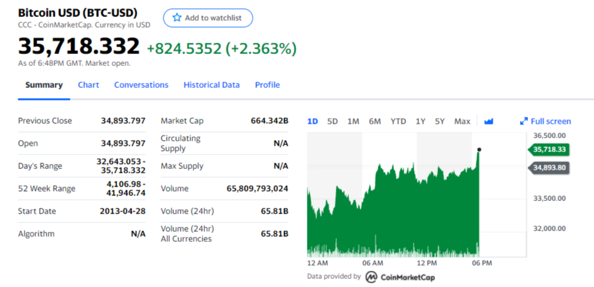Click the large 35,718.332 price
Screen dimensions: 594x287
79,46
